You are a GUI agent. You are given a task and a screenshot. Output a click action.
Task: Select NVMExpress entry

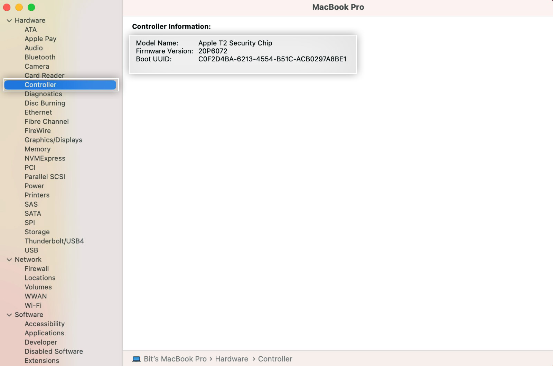(45, 158)
